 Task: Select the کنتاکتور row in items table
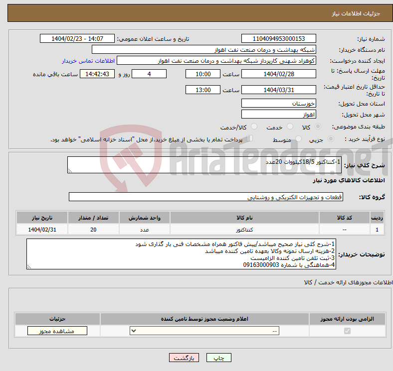tap(244, 230)
